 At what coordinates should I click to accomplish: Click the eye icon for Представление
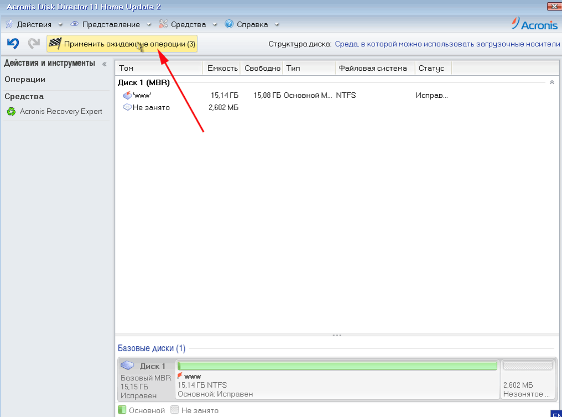pos(75,24)
